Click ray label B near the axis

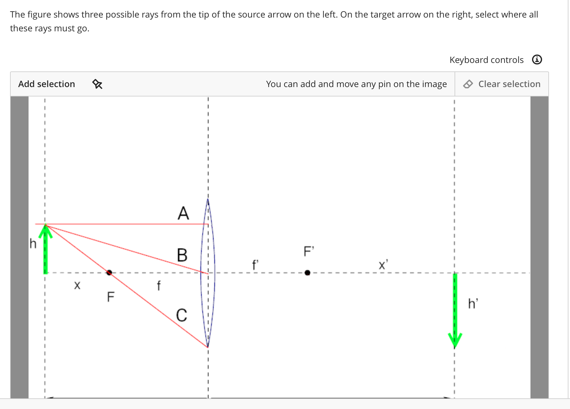(x=182, y=256)
